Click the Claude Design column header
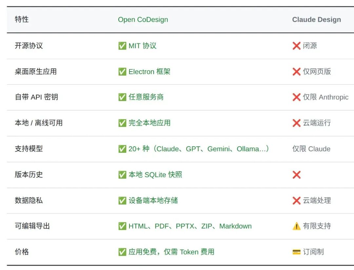 (316, 20)
